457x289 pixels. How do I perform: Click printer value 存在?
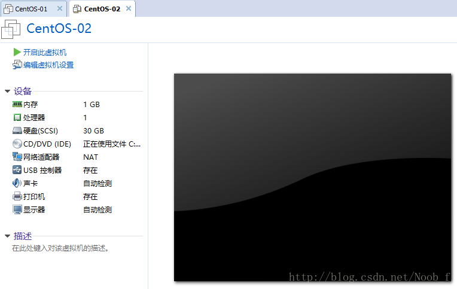(90, 196)
